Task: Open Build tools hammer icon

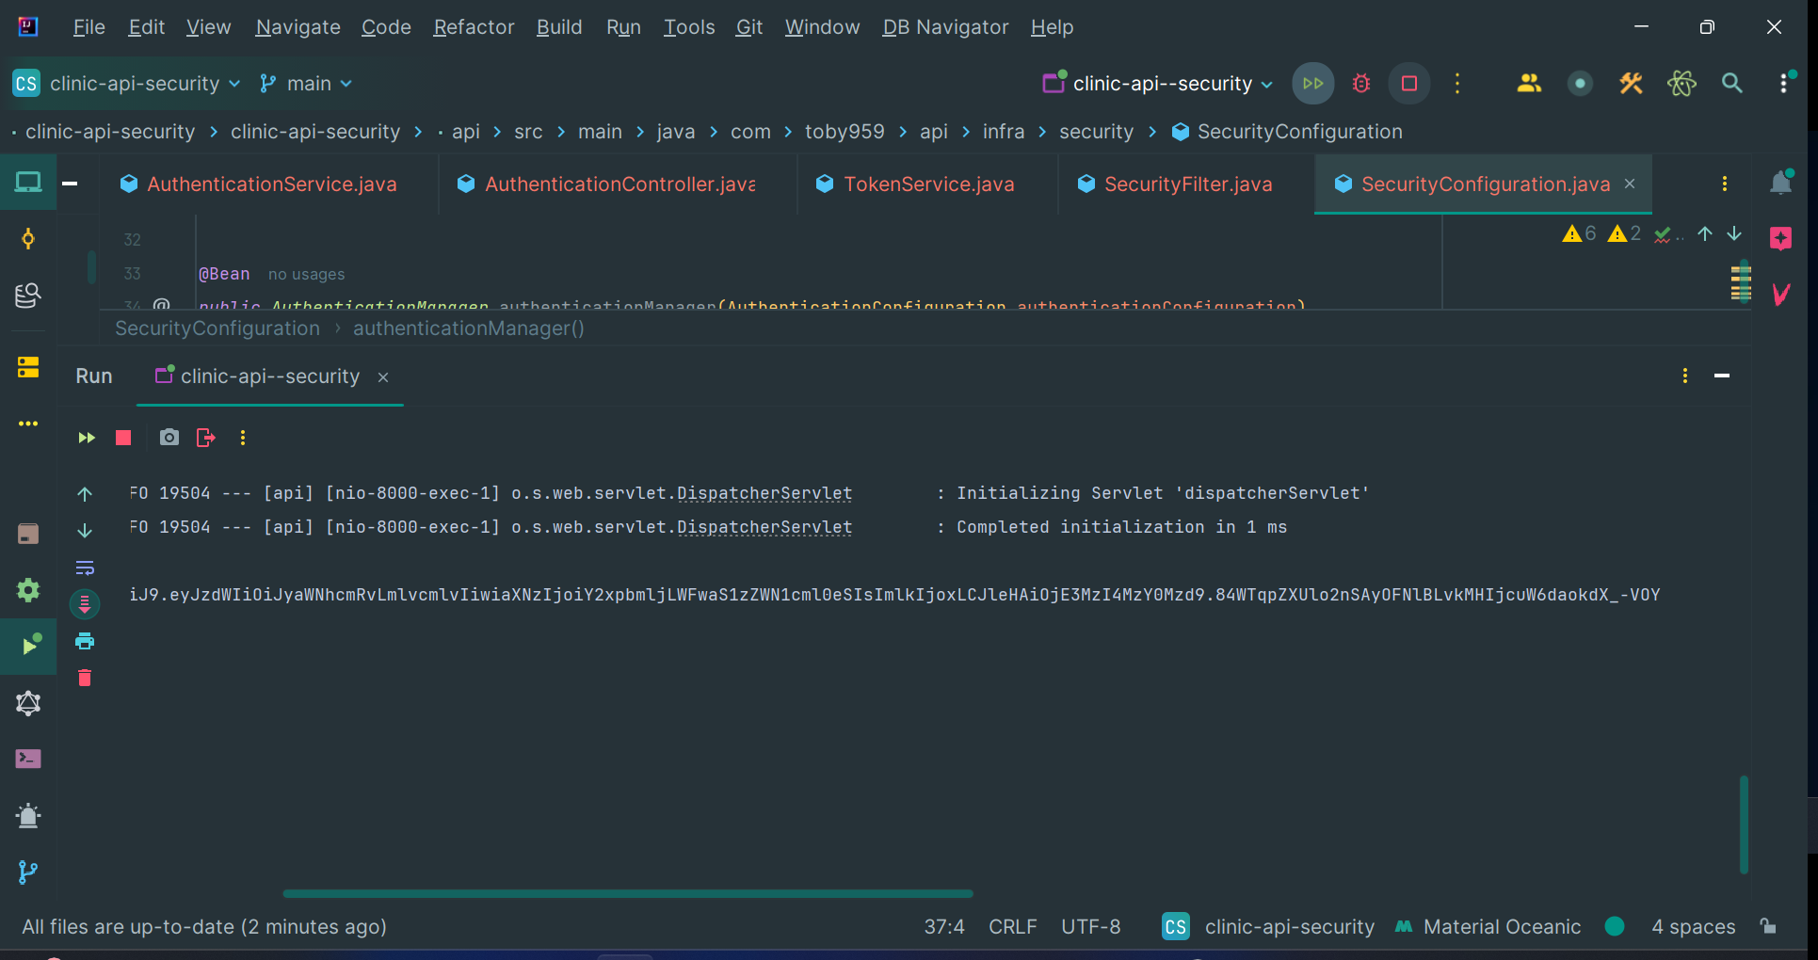Action: [1631, 84]
